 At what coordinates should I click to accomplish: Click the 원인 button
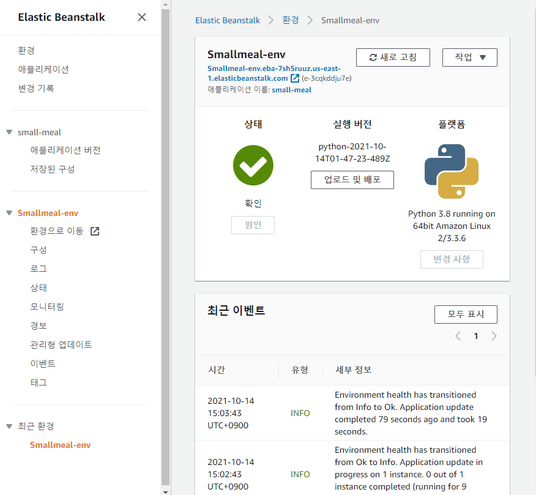(253, 225)
